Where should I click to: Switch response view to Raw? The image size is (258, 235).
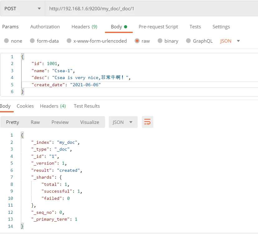pyautogui.click(x=35, y=122)
